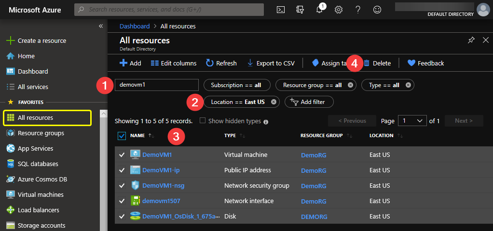Click the Add toolbar button
The width and height of the screenshot is (493, 231).
(130, 63)
